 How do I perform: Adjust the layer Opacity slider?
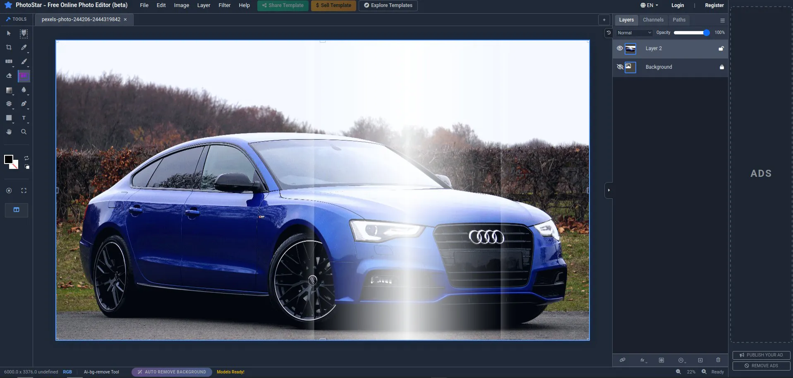[692, 33]
